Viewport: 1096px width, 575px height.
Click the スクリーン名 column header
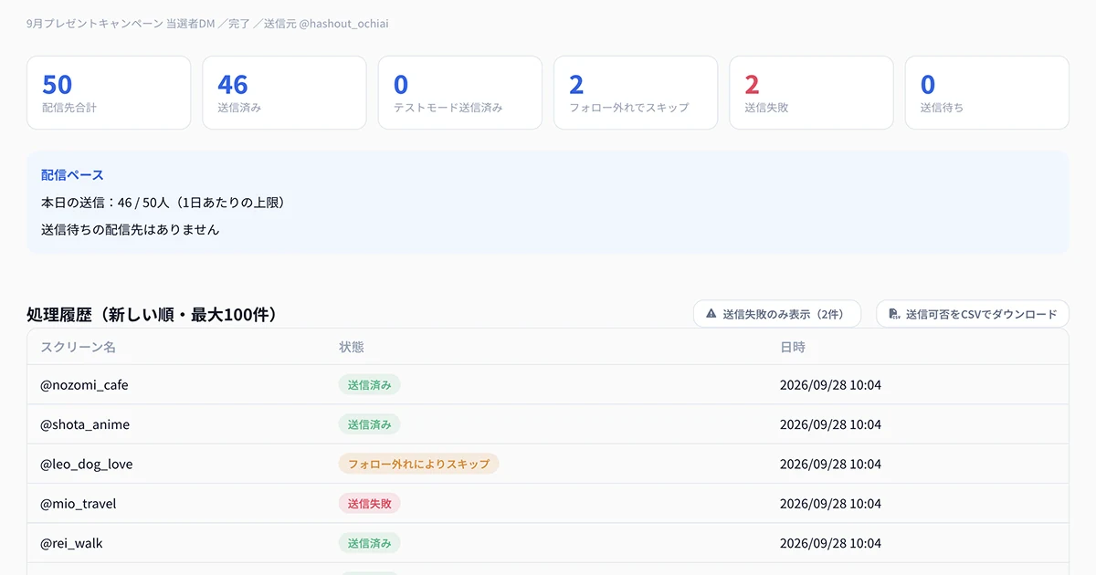click(78, 347)
